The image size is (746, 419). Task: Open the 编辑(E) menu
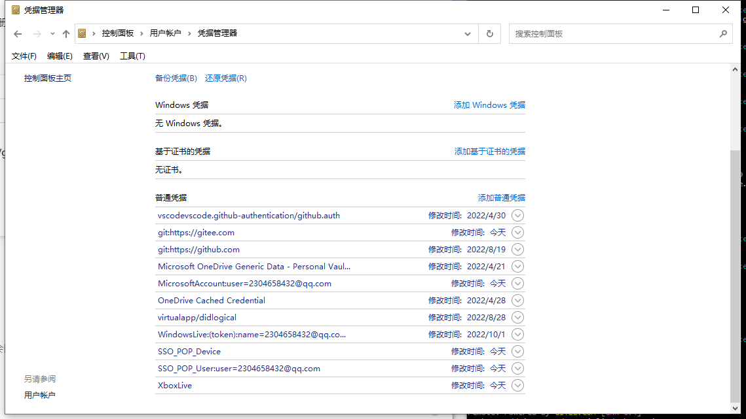60,56
